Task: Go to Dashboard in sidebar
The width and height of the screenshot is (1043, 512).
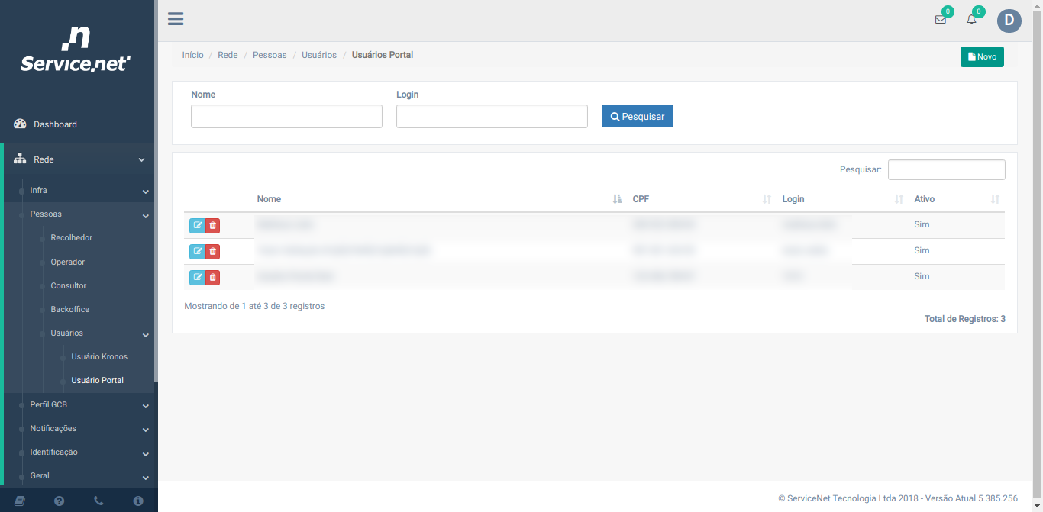Action: [55, 124]
